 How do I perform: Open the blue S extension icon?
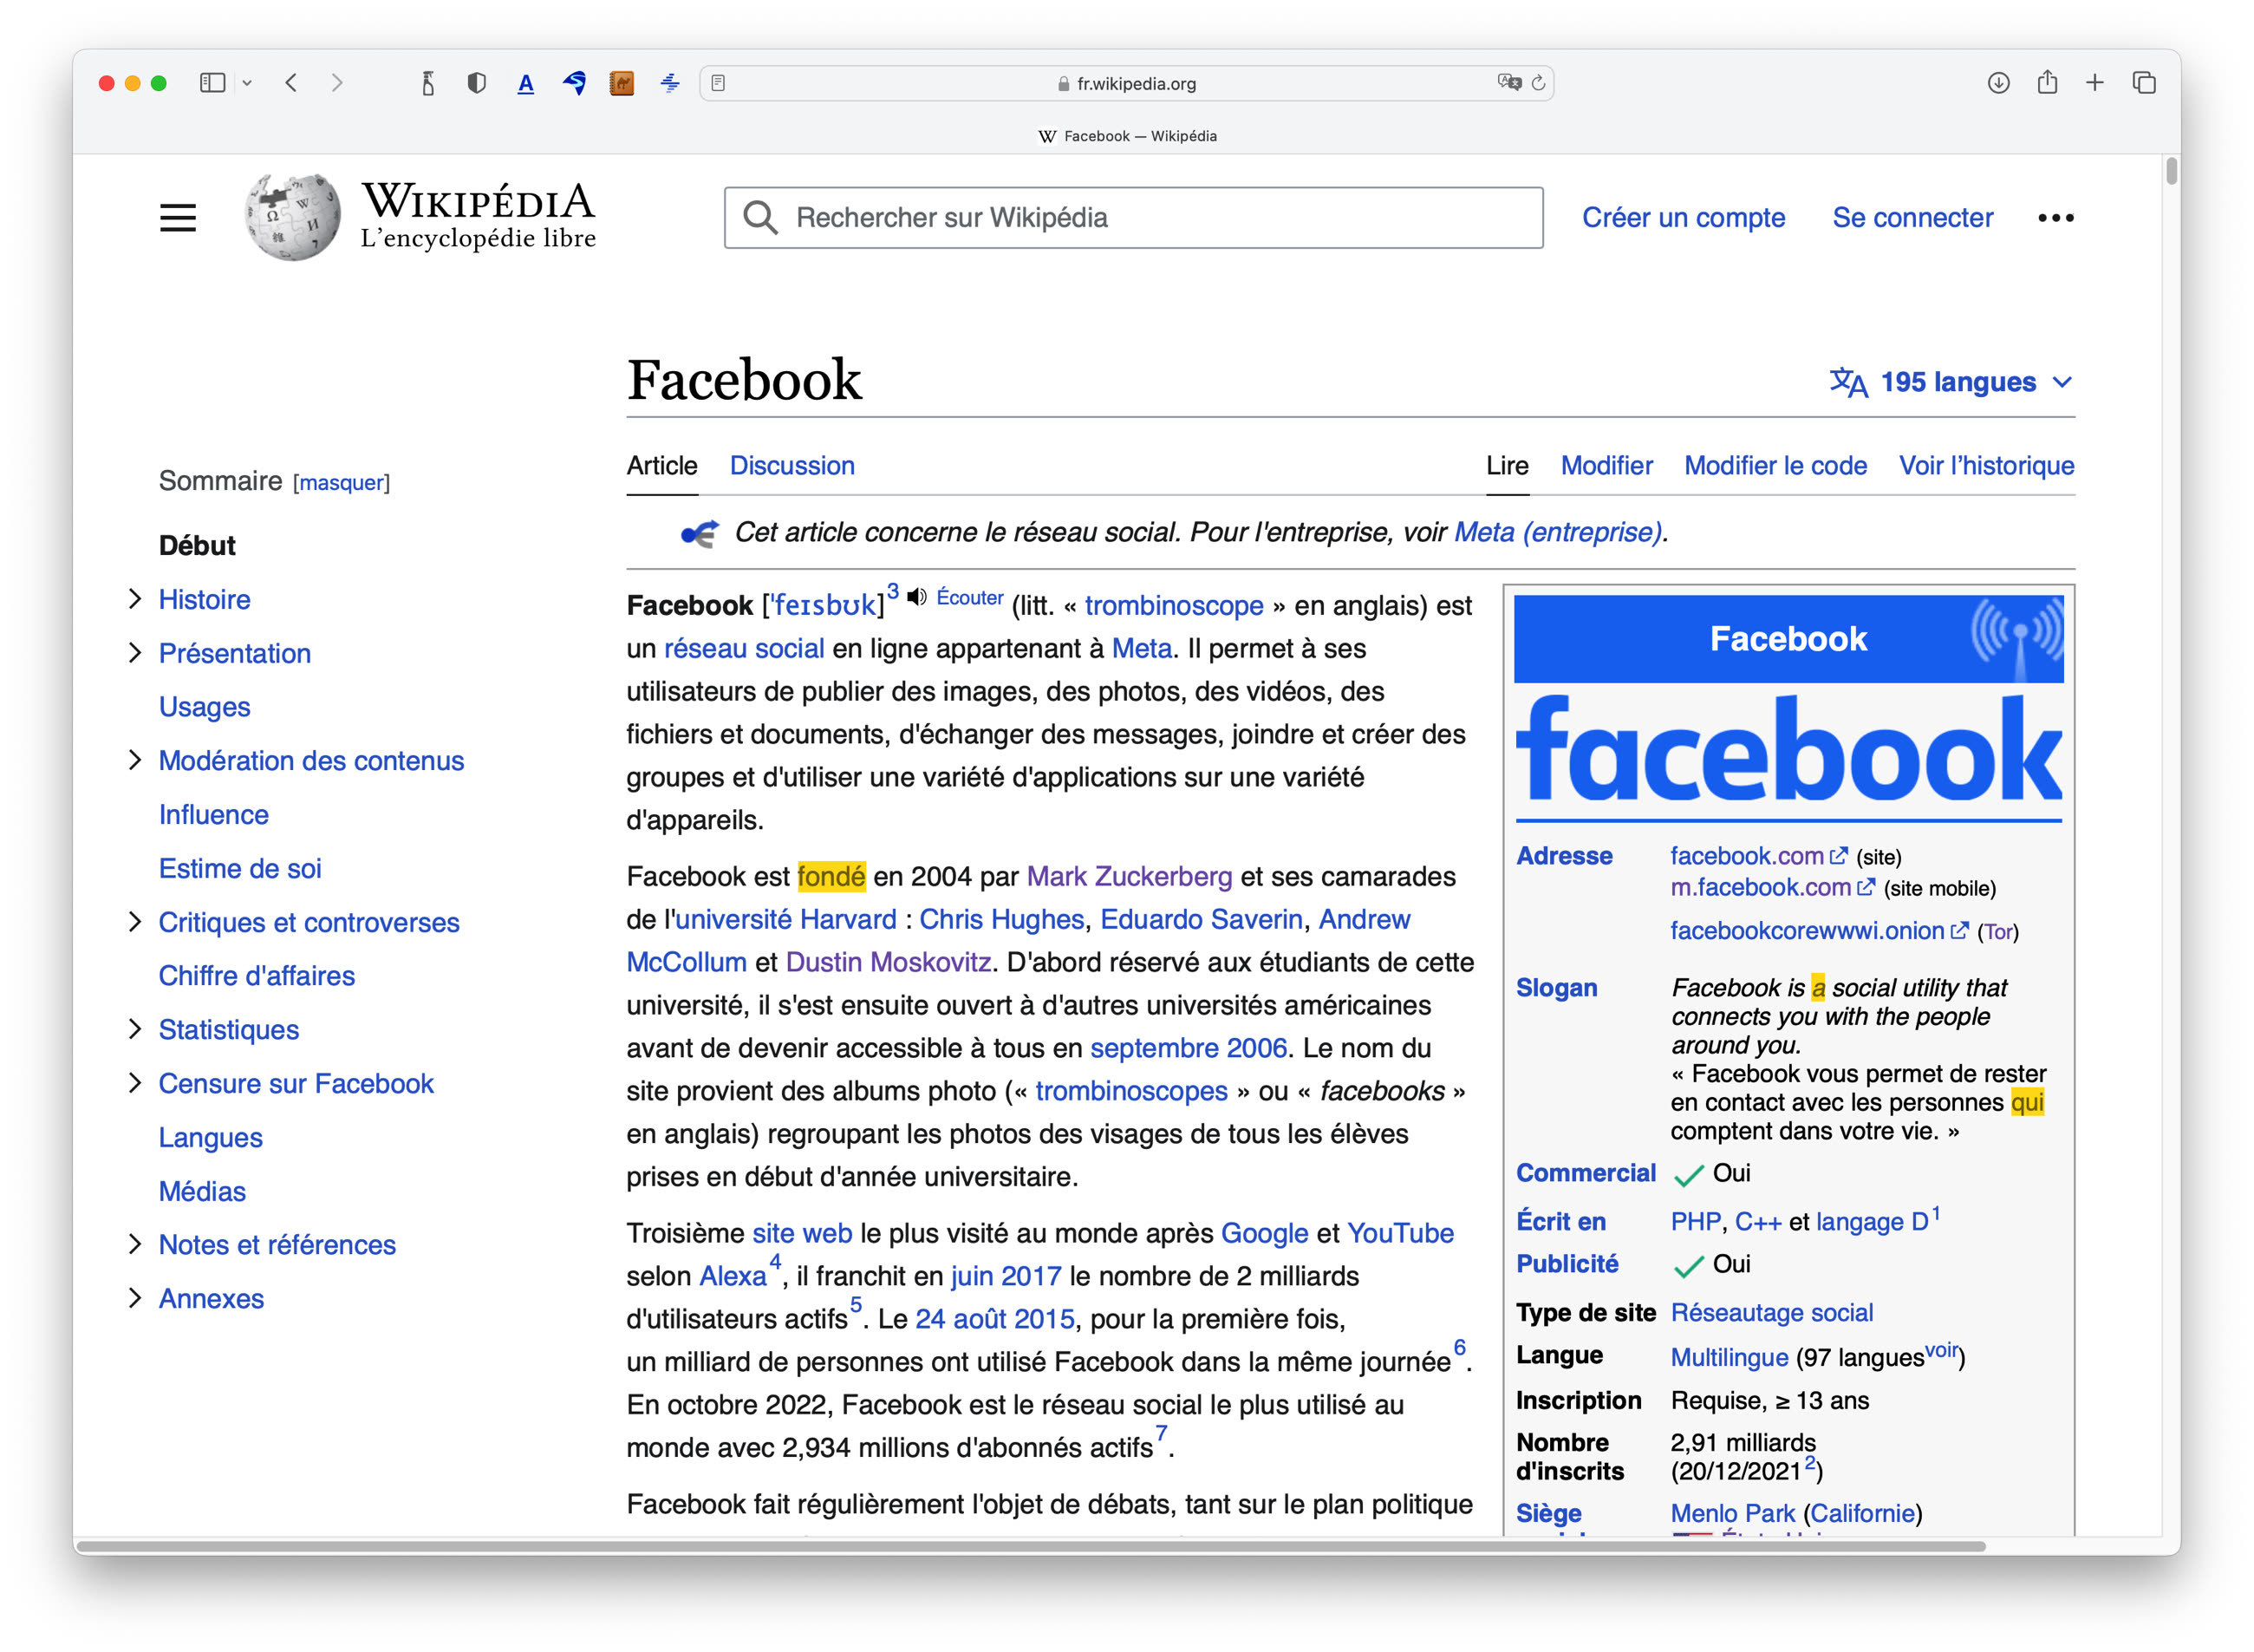(x=574, y=83)
